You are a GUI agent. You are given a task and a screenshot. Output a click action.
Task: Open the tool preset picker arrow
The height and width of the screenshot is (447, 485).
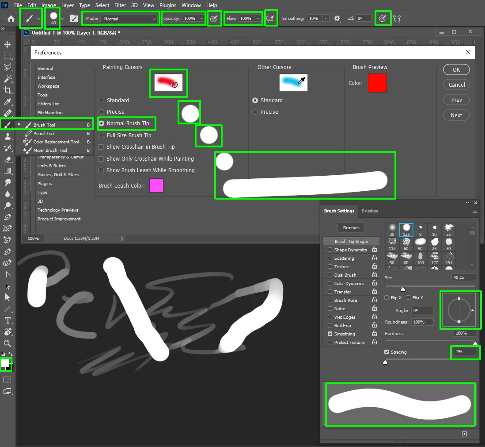pos(39,19)
